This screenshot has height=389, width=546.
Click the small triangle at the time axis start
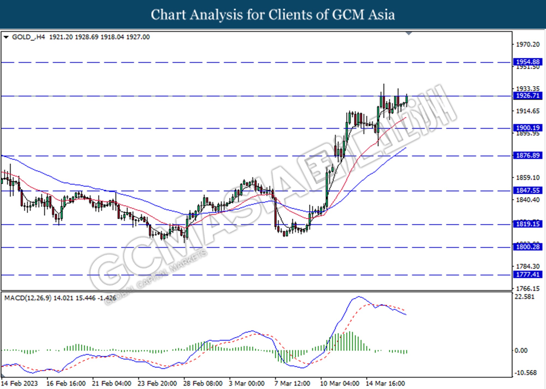click(2, 376)
